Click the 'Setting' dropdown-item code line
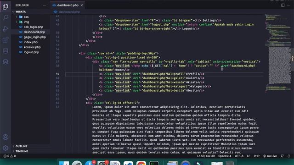This screenshot has height=165, width=294. click(160, 20)
